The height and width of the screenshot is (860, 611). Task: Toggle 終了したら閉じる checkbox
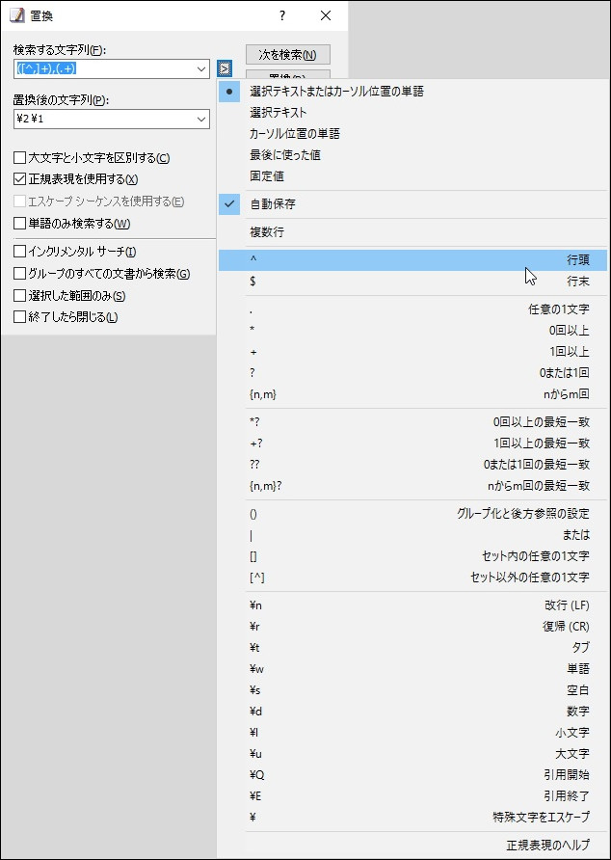click(x=19, y=317)
